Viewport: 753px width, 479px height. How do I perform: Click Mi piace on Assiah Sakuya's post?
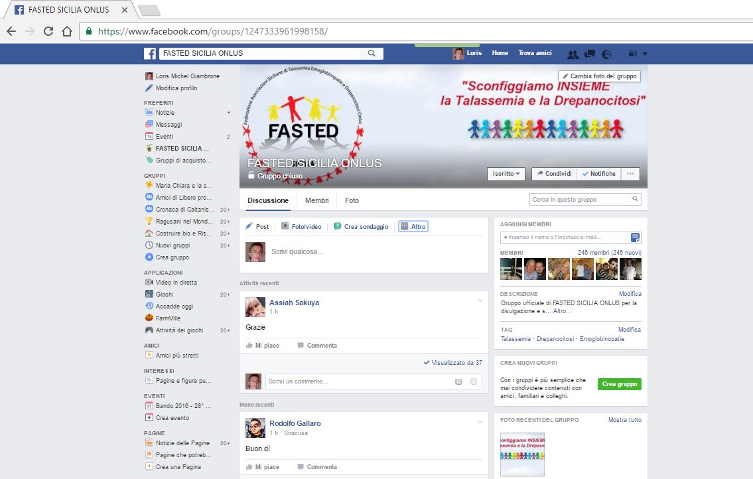pyautogui.click(x=262, y=346)
